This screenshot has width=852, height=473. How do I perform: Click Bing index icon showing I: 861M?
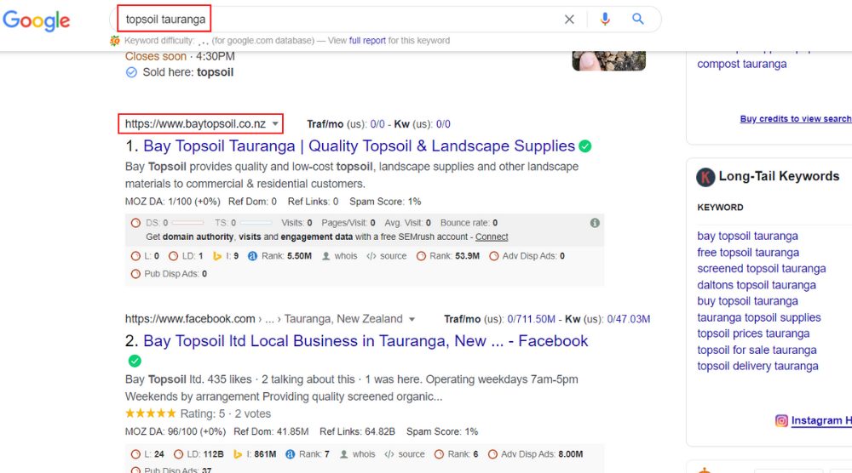[238, 454]
